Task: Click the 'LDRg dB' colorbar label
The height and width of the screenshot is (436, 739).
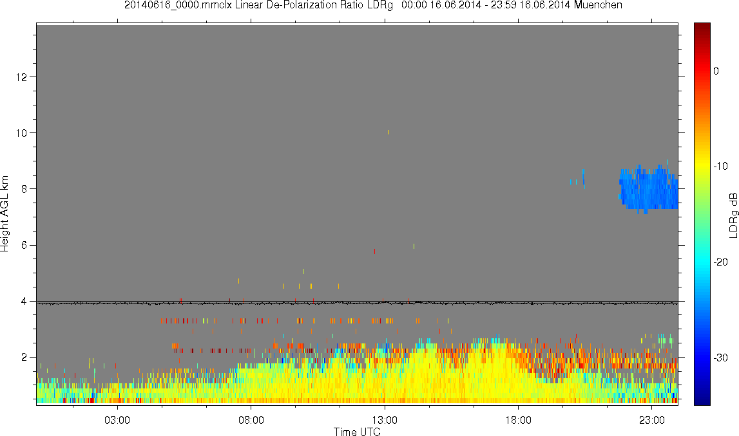Action: point(733,215)
